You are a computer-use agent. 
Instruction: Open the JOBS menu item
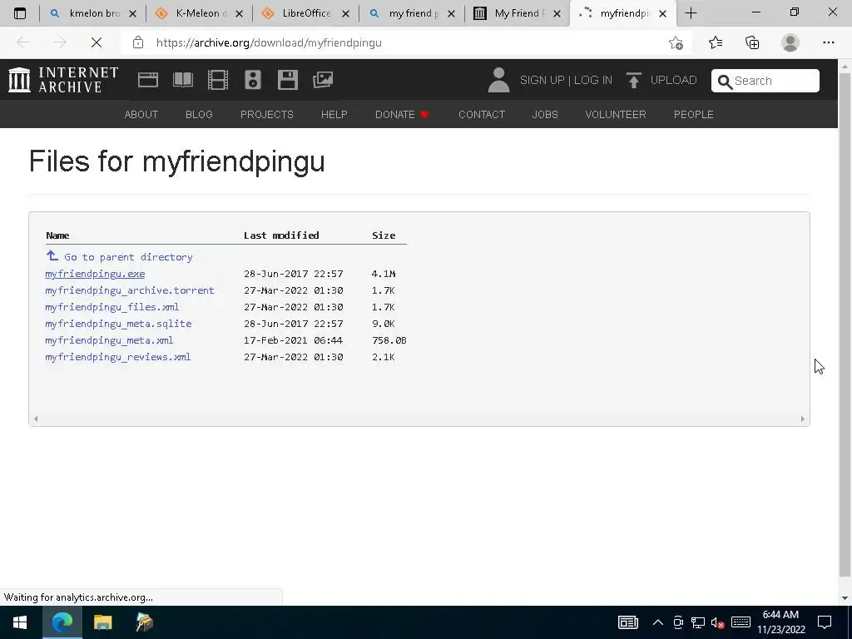pyautogui.click(x=545, y=115)
